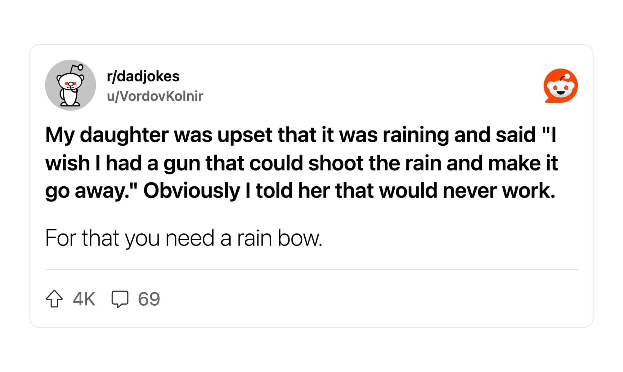
Task: Click the word "Obviously" in the title
Action: (x=191, y=191)
